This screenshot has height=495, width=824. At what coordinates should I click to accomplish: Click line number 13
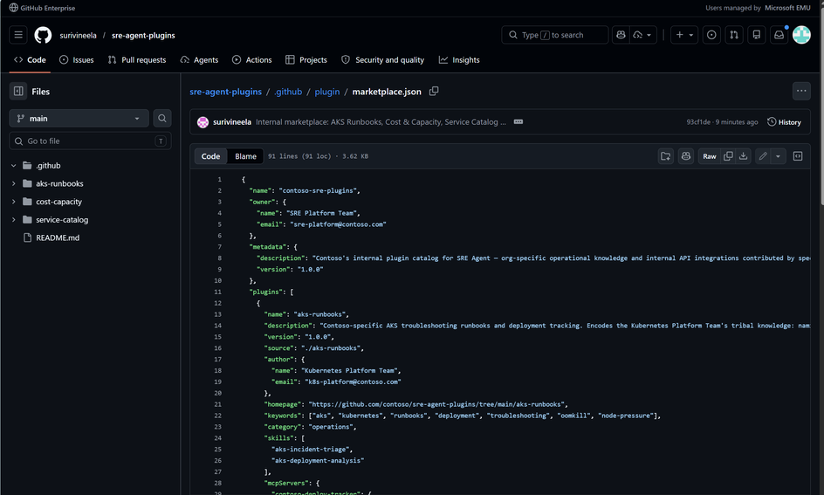pyautogui.click(x=217, y=315)
